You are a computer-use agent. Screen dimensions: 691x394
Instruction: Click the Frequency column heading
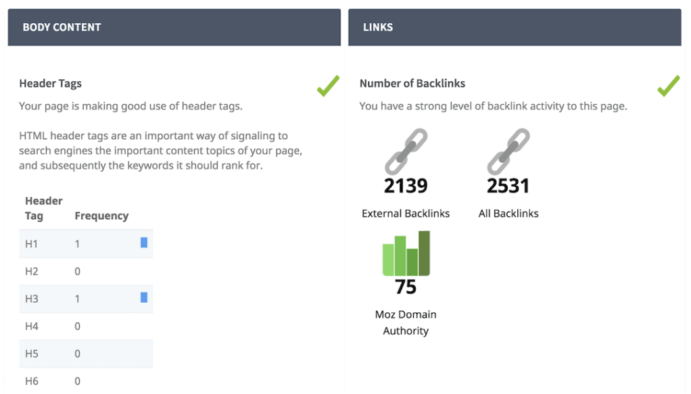point(102,216)
